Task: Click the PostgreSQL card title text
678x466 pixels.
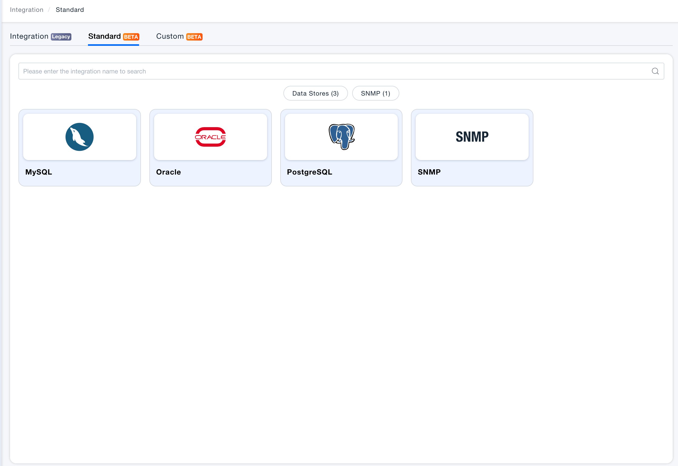Action: (310, 172)
